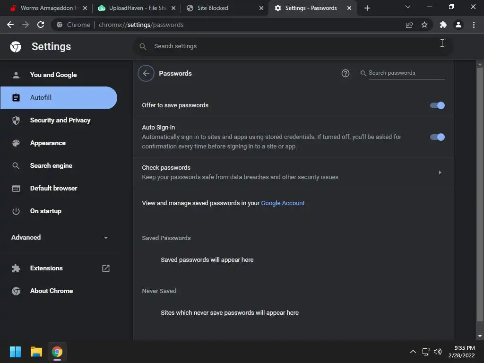Click the external link icon beside Extensions

pyautogui.click(x=106, y=268)
